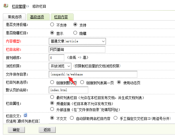Click the 文件保存目录 path field
The image size is (175, 138).
[93, 74]
